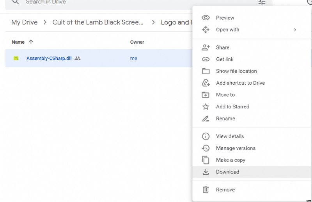Image resolution: width=312 pixels, height=202 pixels.
Task: Click the Add to Starred star icon
Action: (x=206, y=106)
